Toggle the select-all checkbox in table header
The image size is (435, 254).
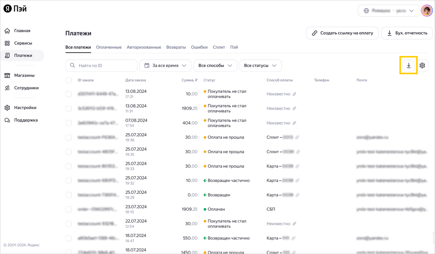tap(69, 80)
